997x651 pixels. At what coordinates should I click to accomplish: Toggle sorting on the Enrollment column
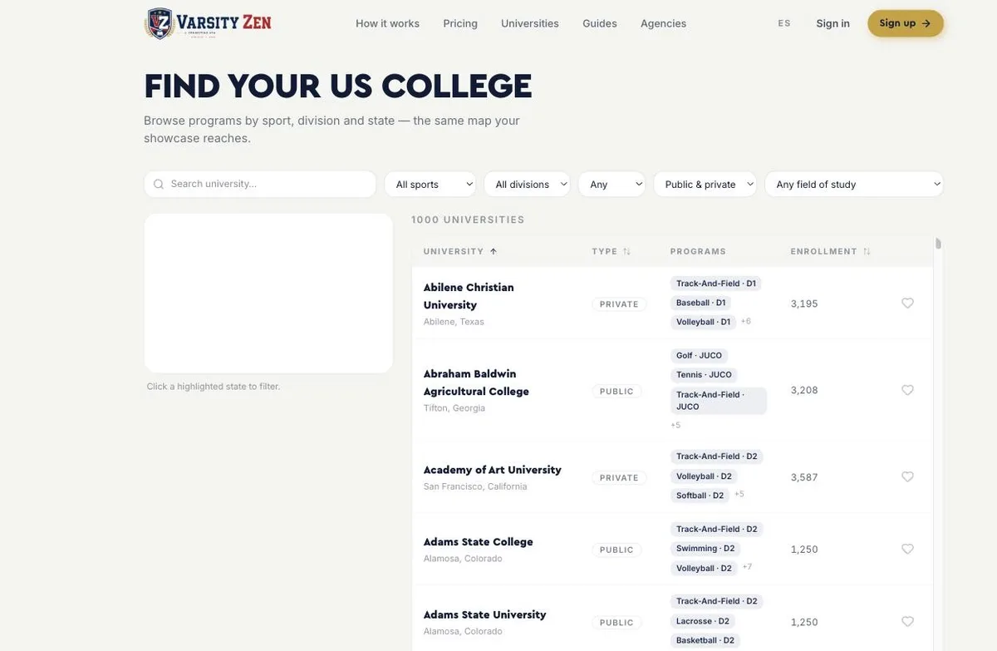[x=867, y=251]
